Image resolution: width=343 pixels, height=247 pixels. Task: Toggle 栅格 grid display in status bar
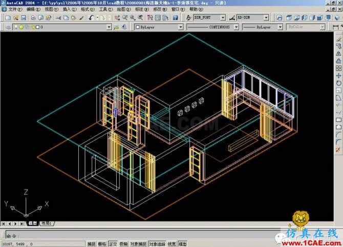coord(102,244)
